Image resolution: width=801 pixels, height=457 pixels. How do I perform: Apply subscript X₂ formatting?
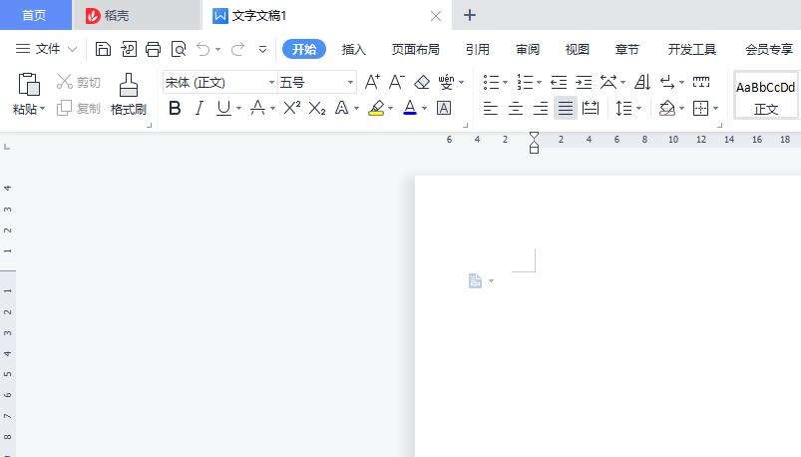tap(317, 108)
